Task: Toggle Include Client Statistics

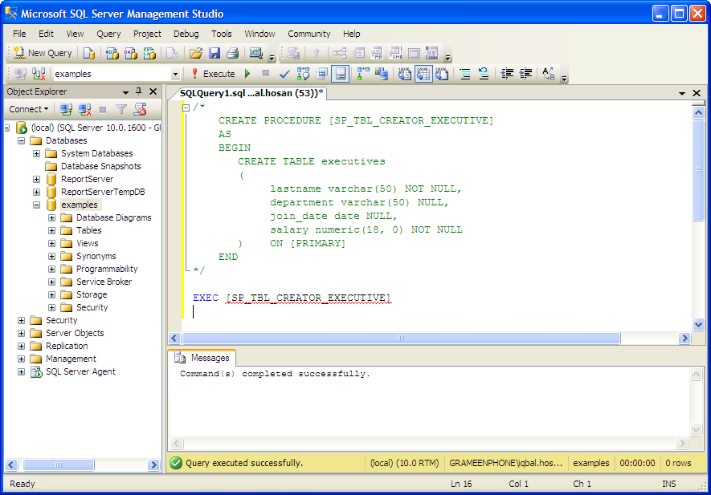Action: (382, 73)
